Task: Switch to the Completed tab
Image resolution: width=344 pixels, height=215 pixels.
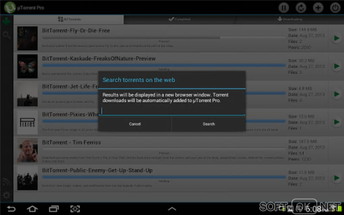Action: pos(179,19)
